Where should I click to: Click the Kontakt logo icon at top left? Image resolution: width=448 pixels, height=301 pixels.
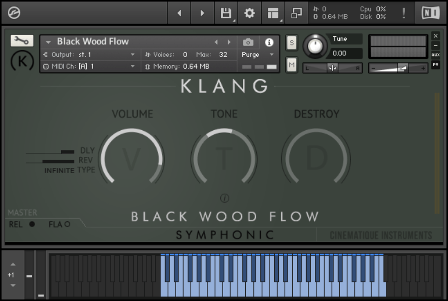14,13
